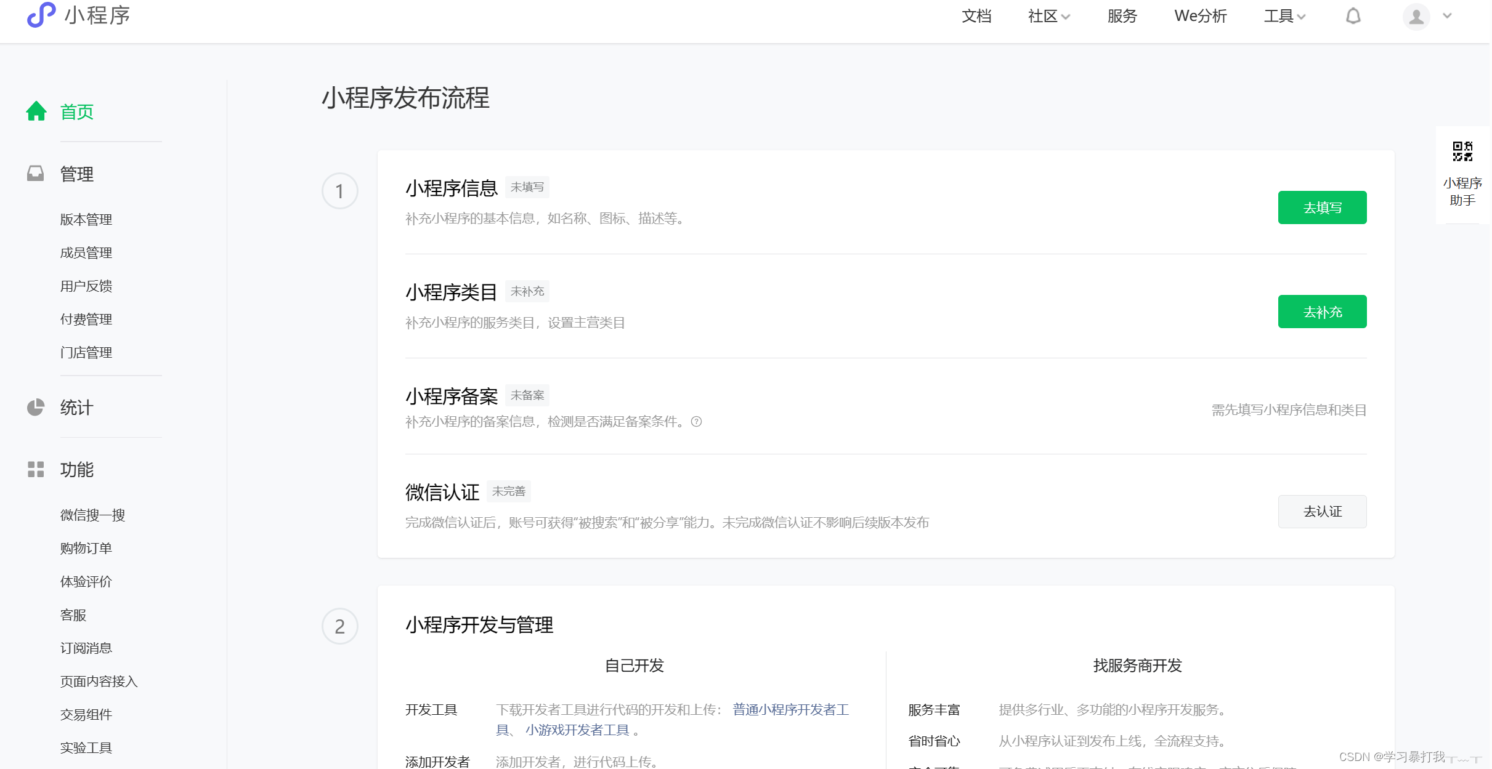Open the 文档 menu item
The width and height of the screenshot is (1492, 769).
pyautogui.click(x=976, y=16)
